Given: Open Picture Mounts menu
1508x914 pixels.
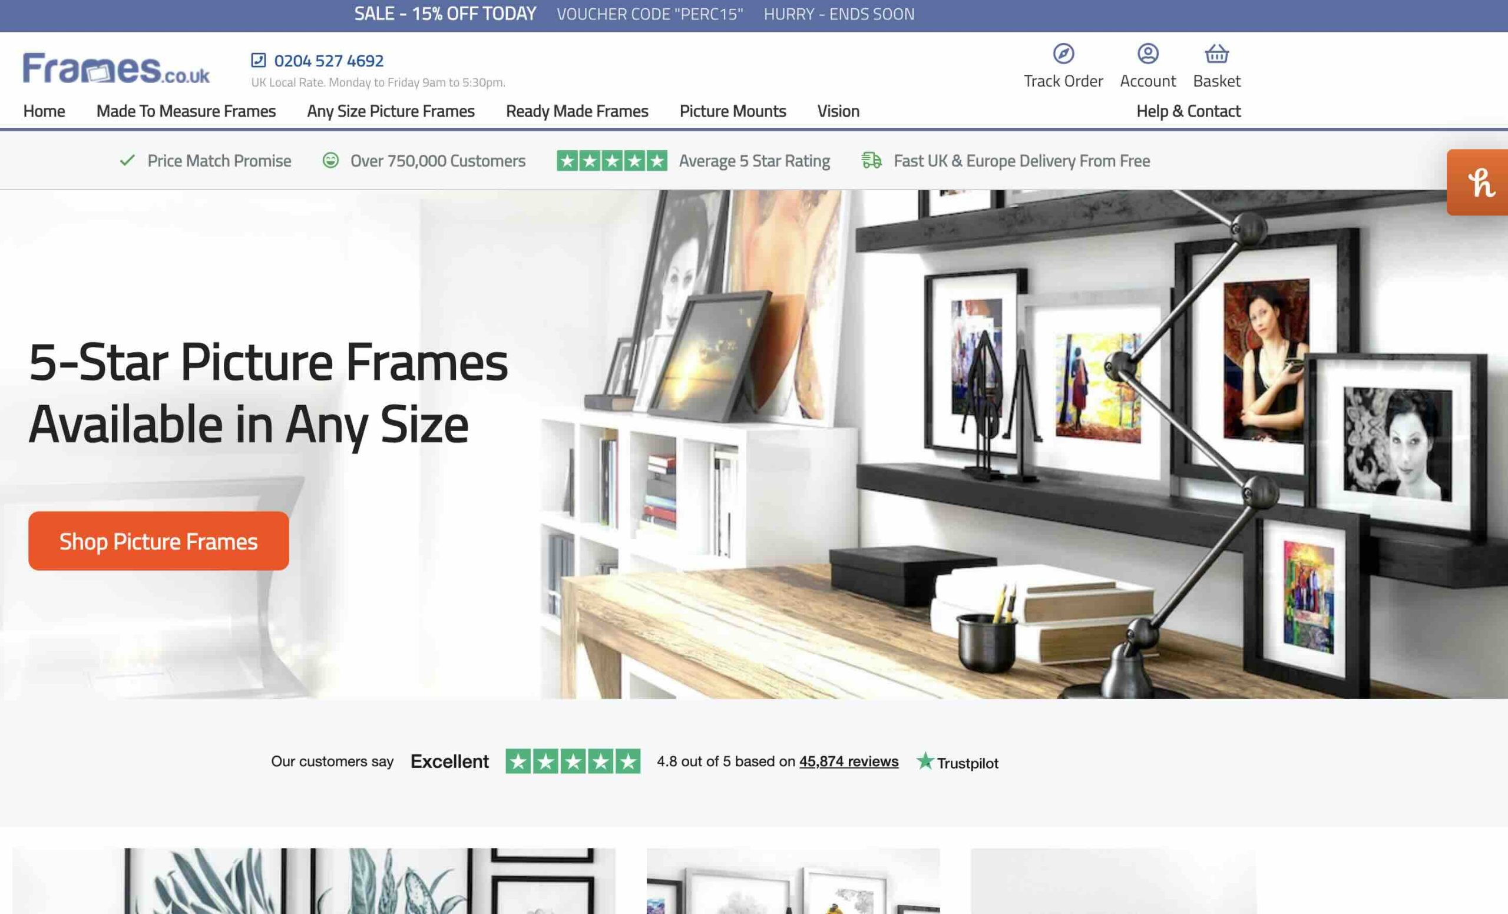Looking at the screenshot, I should pyautogui.click(x=733, y=111).
